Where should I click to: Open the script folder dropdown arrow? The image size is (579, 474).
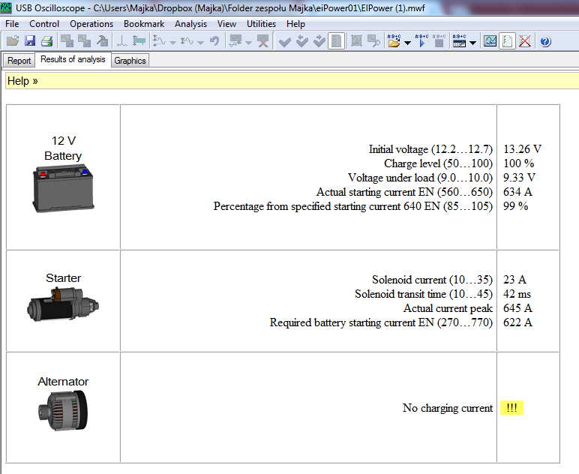(x=407, y=43)
